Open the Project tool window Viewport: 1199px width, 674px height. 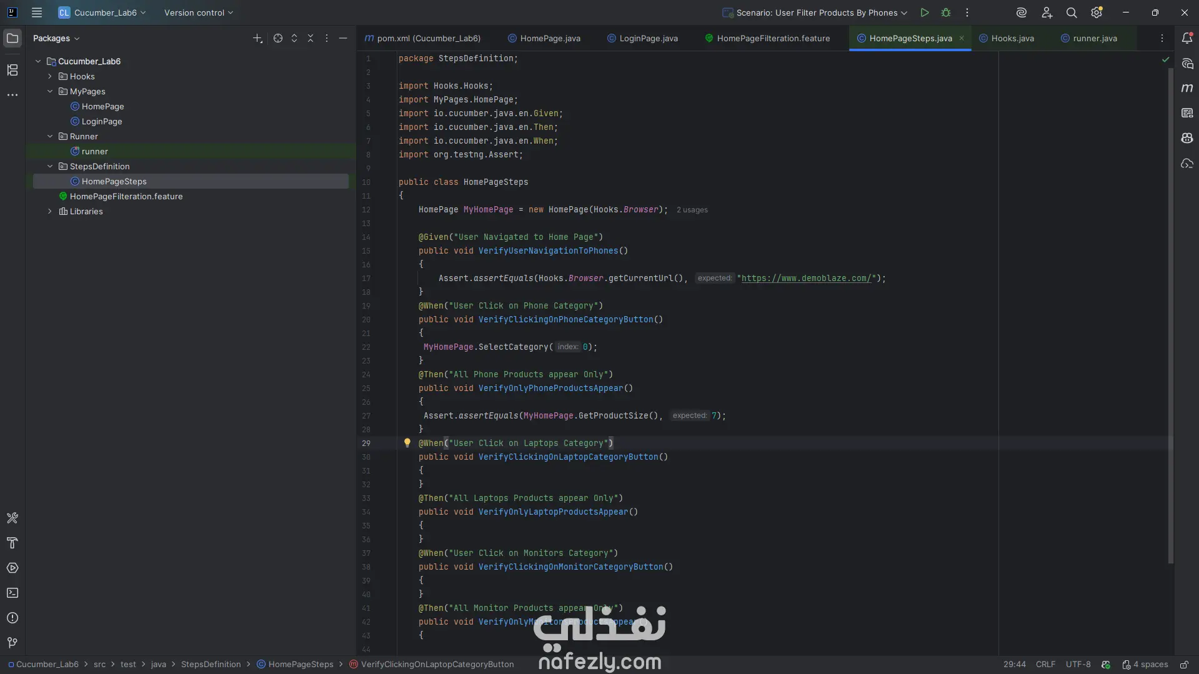click(12, 38)
